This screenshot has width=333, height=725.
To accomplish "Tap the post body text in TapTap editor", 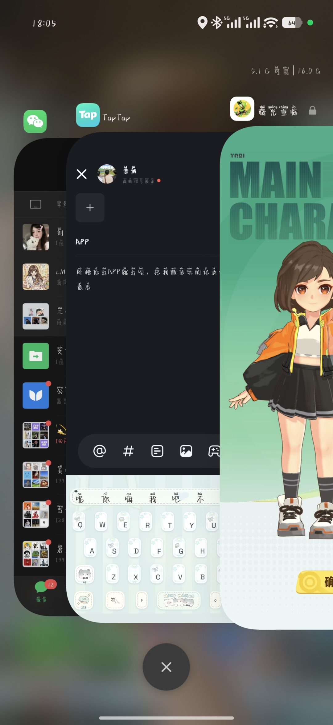I will pyautogui.click(x=147, y=279).
